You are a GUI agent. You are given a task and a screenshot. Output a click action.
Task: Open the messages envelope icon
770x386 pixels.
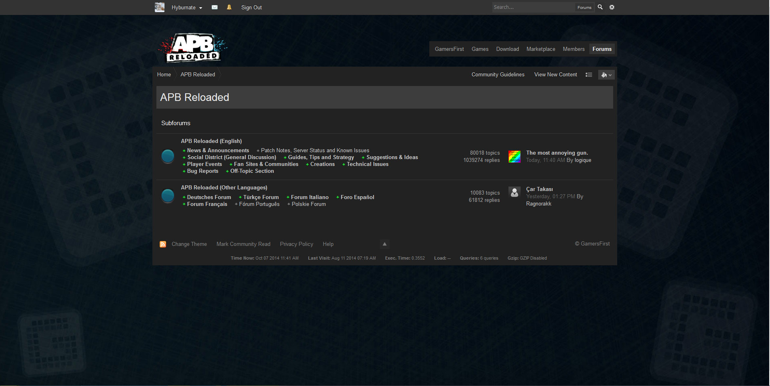pyautogui.click(x=215, y=7)
